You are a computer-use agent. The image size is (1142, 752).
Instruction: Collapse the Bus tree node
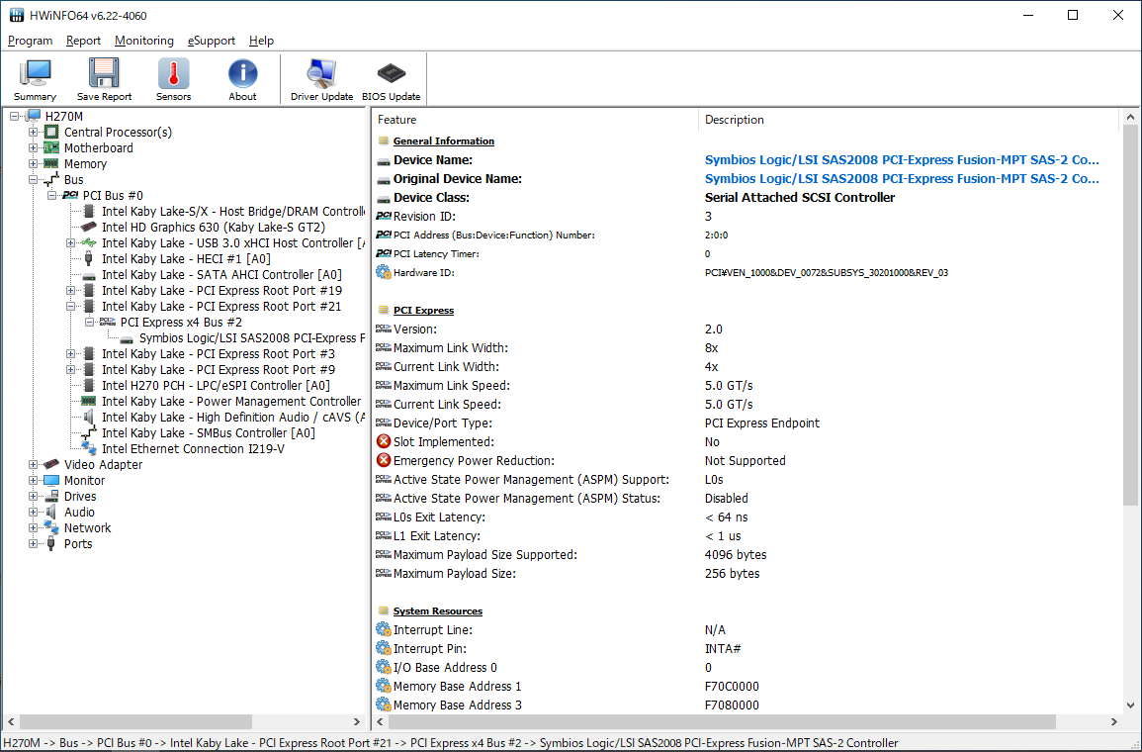pyautogui.click(x=33, y=179)
